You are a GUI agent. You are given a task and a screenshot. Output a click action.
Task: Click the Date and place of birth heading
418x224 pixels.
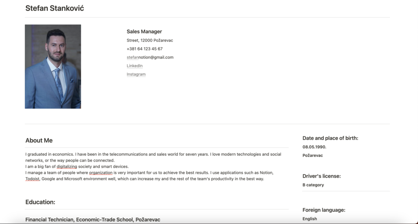330,138
